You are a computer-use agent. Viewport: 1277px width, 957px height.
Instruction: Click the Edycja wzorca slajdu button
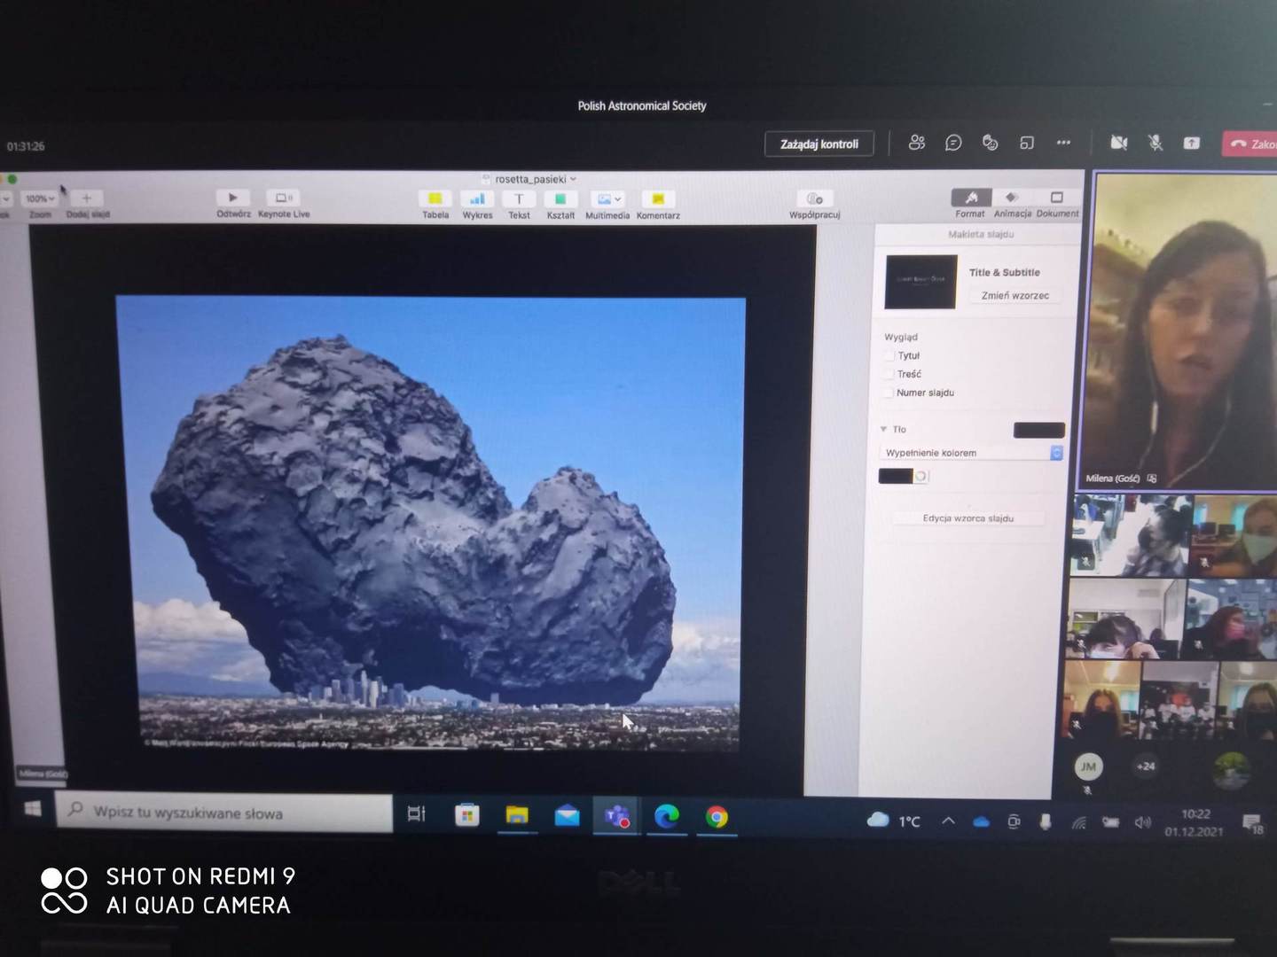pos(968,518)
